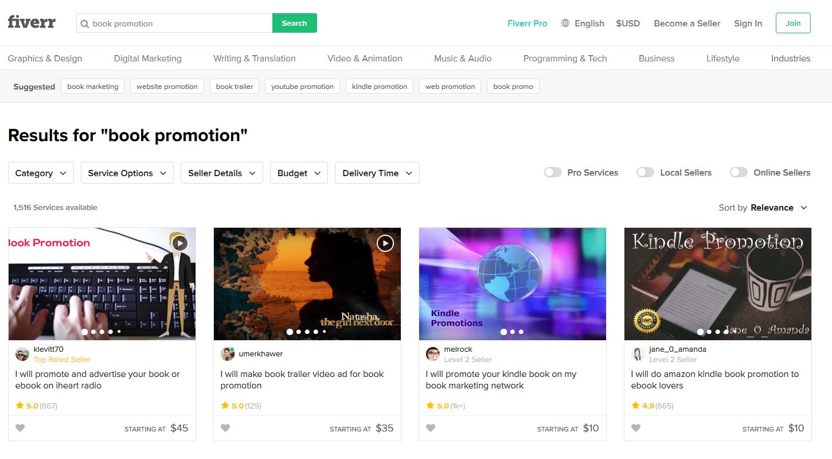This screenshot has height=459, width=832.
Task: Open Fiverr Pro link
Action: click(x=528, y=24)
